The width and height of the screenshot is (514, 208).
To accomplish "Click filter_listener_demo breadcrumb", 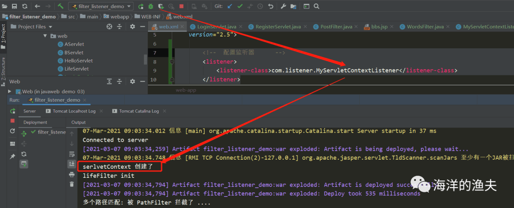I will [29, 17].
